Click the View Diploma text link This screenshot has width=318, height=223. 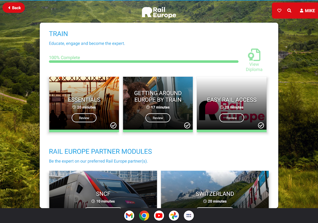click(x=254, y=67)
